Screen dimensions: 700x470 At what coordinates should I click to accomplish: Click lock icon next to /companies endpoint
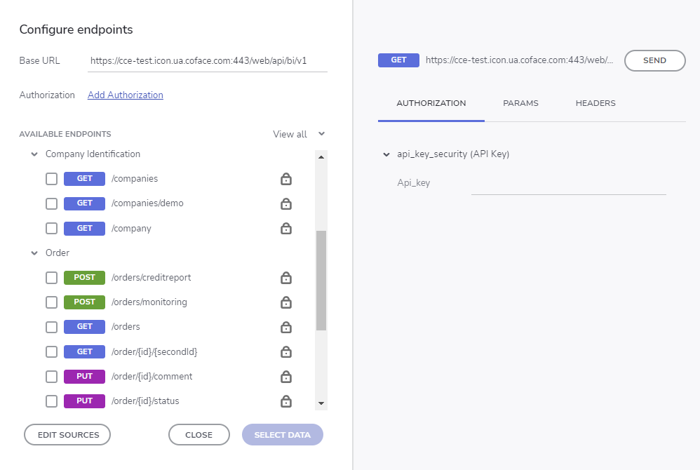click(x=286, y=179)
